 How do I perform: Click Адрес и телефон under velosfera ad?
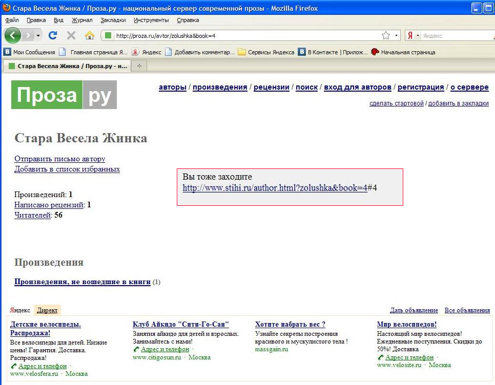43,366
